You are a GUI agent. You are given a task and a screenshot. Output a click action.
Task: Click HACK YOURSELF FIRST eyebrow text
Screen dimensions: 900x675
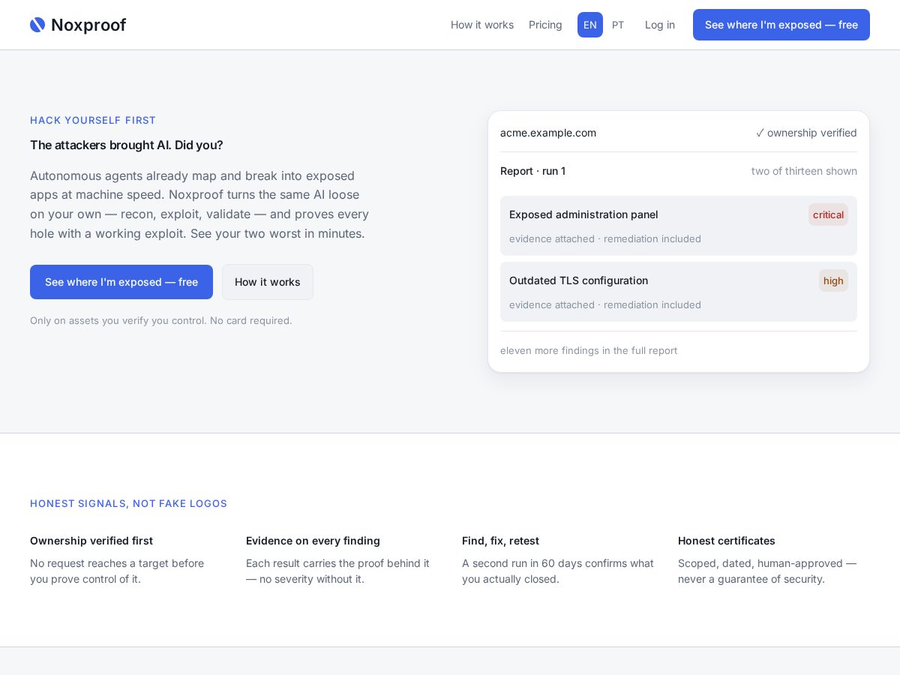pos(93,120)
